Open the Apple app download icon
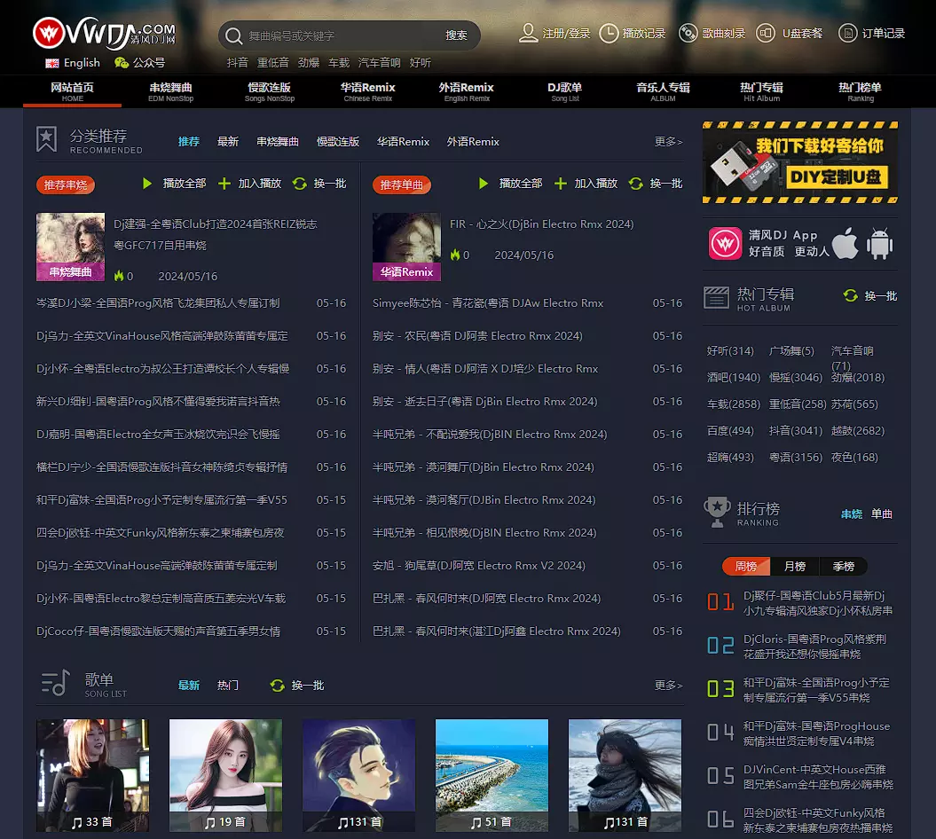This screenshot has height=839, width=936. (845, 243)
